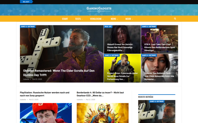
Task: Open the Project Orion Cyberpunk article
Action: 122,76
